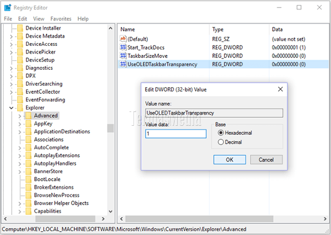This screenshot has height=235, width=331.
Task: Click the (Default) string value icon
Action: 123,39
